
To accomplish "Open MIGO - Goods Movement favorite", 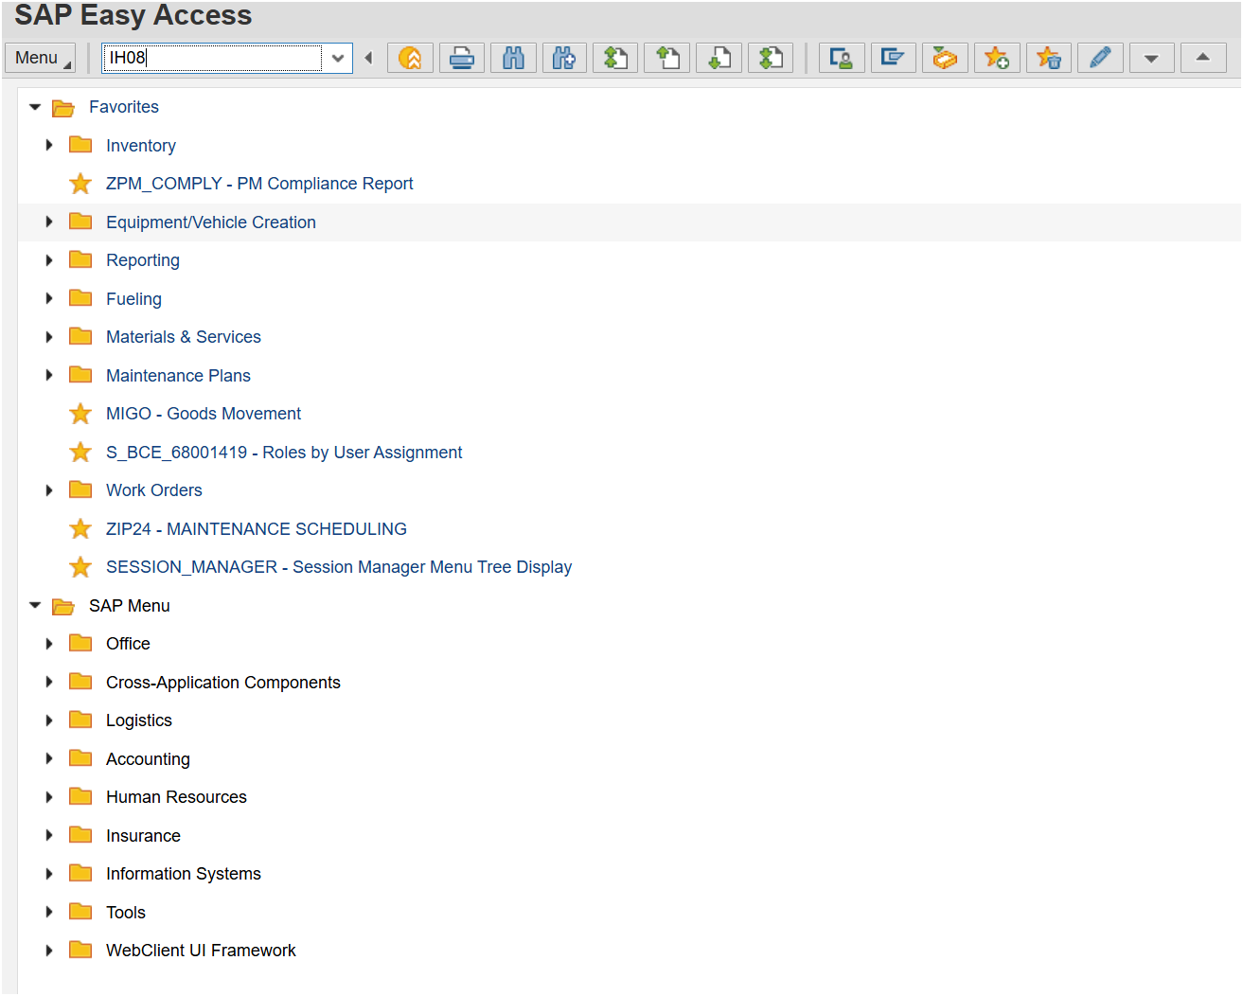I will (x=204, y=414).
